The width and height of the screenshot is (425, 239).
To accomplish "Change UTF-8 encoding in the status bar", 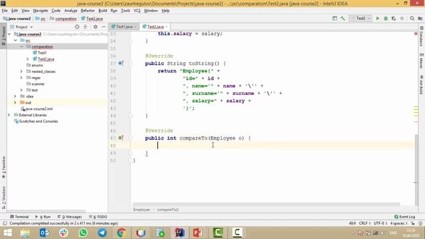I will click(x=381, y=224).
